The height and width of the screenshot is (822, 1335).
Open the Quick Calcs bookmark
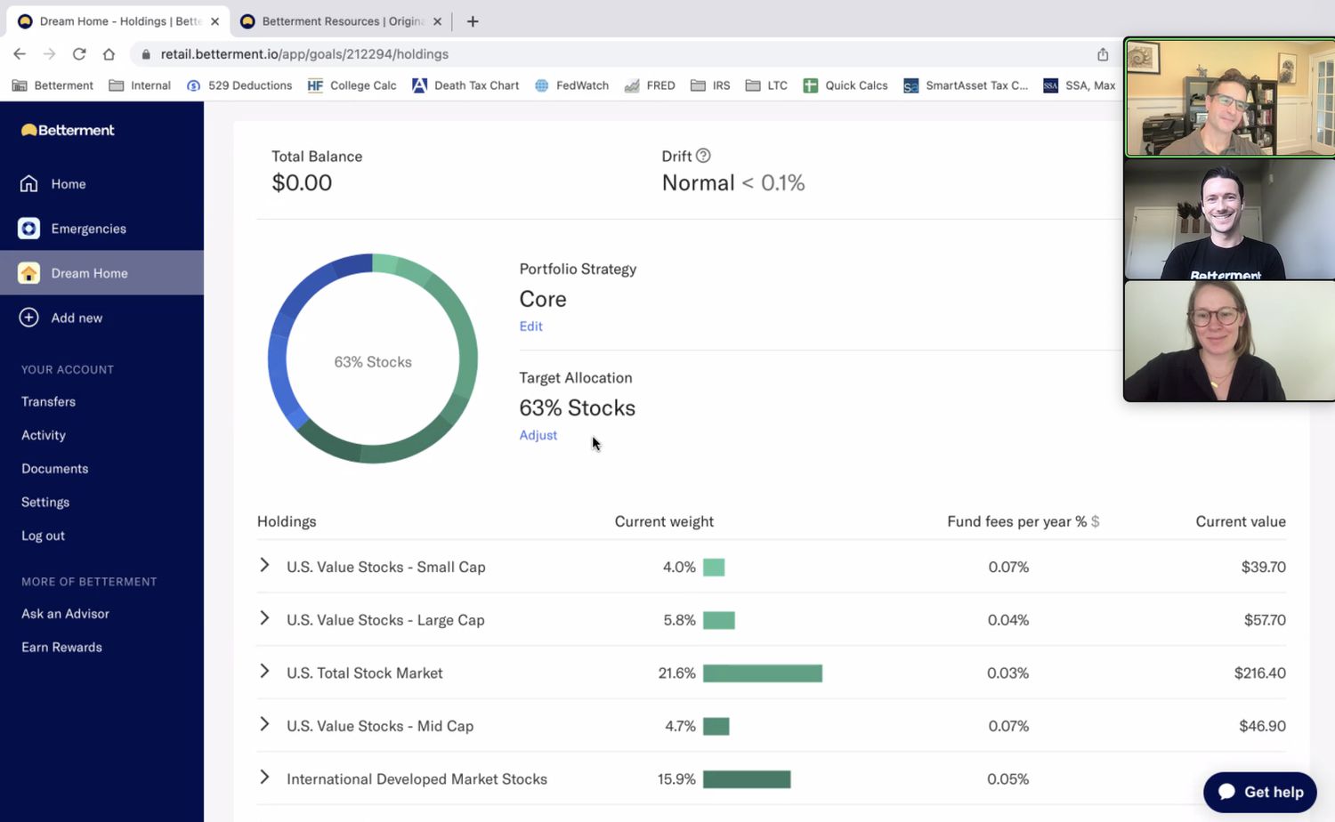click(845, 85)
